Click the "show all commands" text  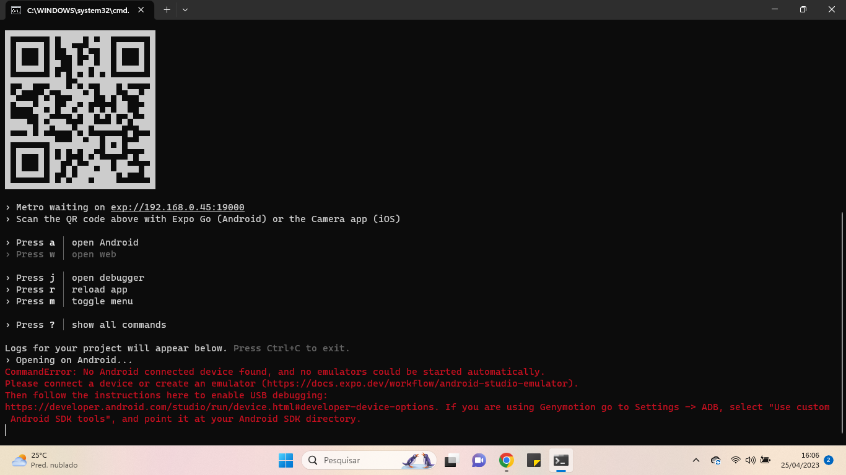(119, 325)
